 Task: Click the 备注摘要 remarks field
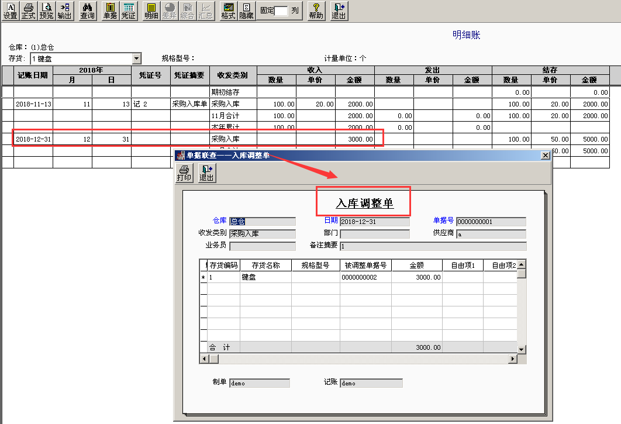[433, 246]
